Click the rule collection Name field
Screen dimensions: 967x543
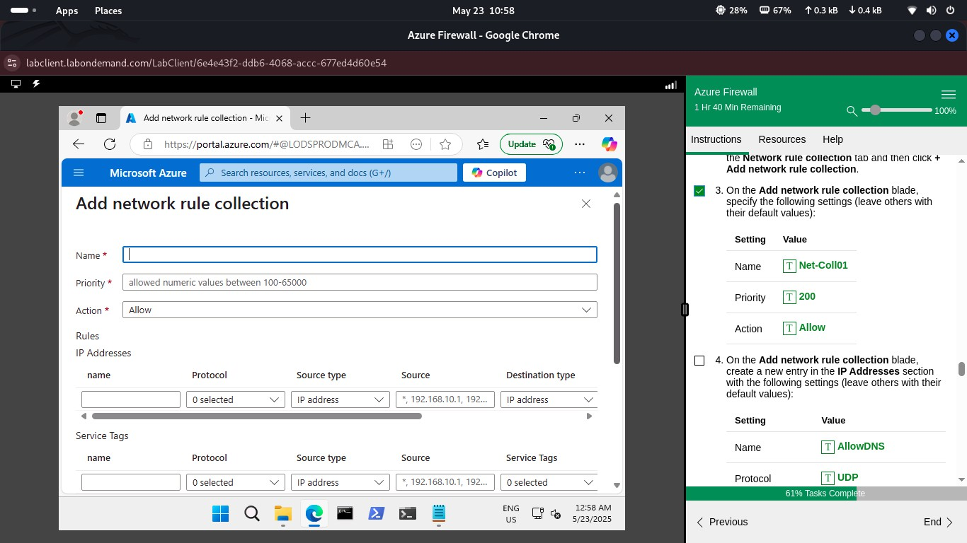click(x=359, y=255)
